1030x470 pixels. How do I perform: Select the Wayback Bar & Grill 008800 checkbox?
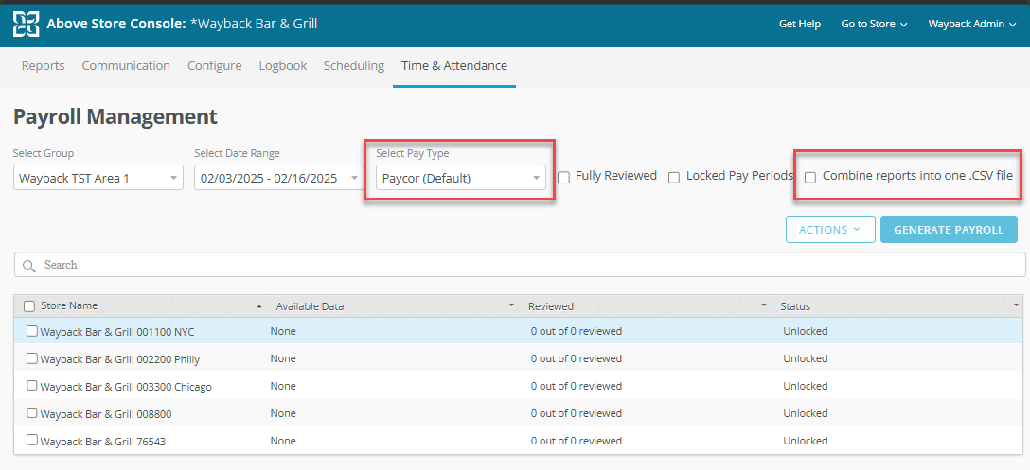(31, 413)
